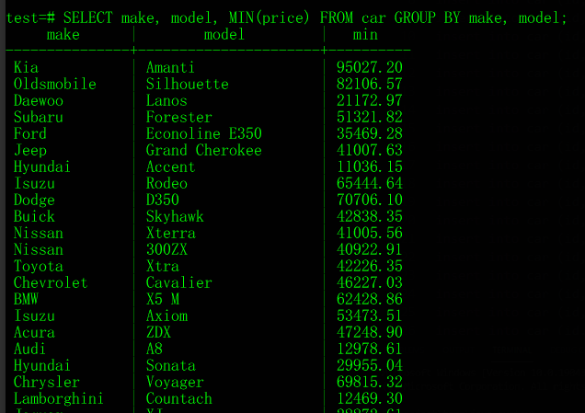This screenshot has height=413, width=585.
Task: Click the 'Rodeo' model cell
Action: tap(166, 183)
